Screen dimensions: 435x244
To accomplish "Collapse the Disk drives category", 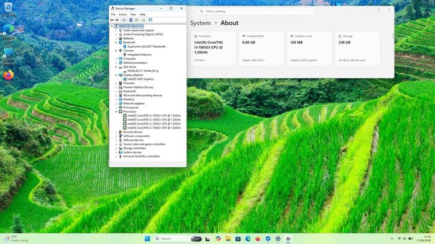I will [116, 67].
